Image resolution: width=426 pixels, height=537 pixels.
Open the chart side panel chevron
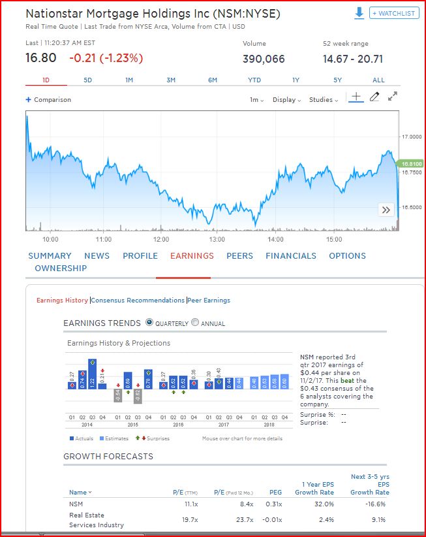(x=386, y=210)
